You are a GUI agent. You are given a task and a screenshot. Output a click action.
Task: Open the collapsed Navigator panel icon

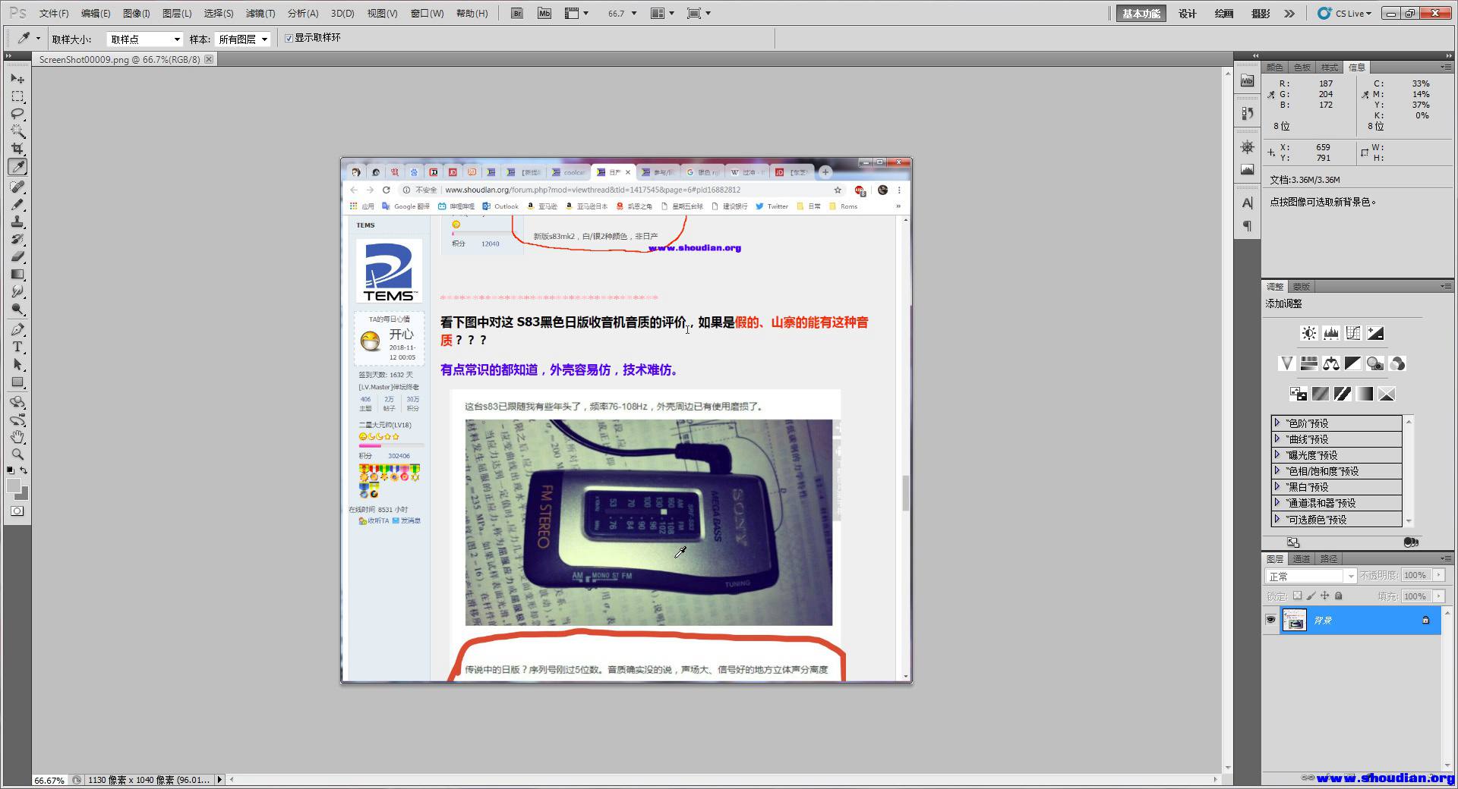coord(1247,147)
